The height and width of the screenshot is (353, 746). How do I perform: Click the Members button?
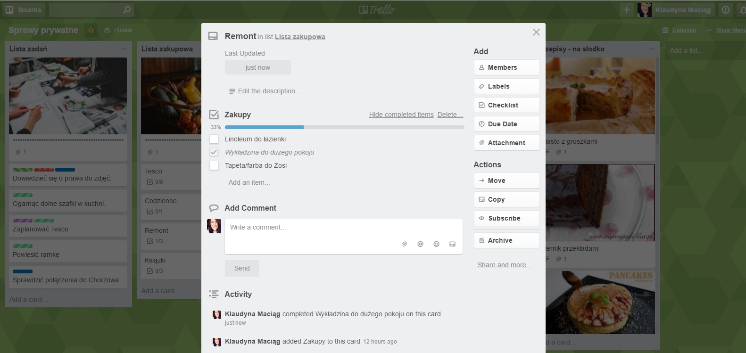[506, 67]
